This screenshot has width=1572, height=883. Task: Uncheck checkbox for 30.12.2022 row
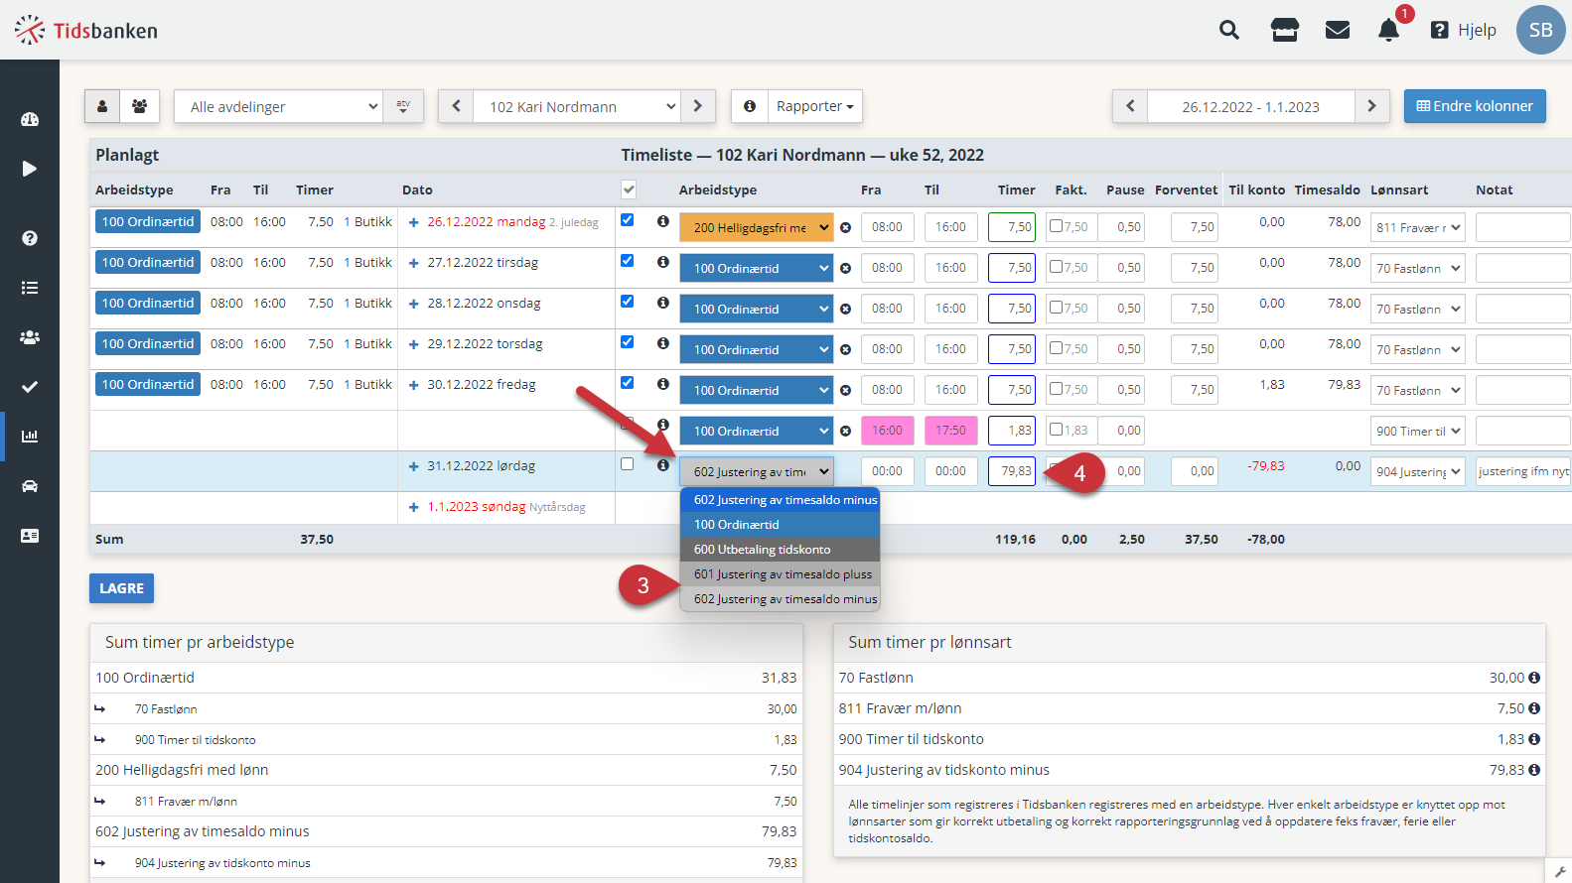(627, 383)
